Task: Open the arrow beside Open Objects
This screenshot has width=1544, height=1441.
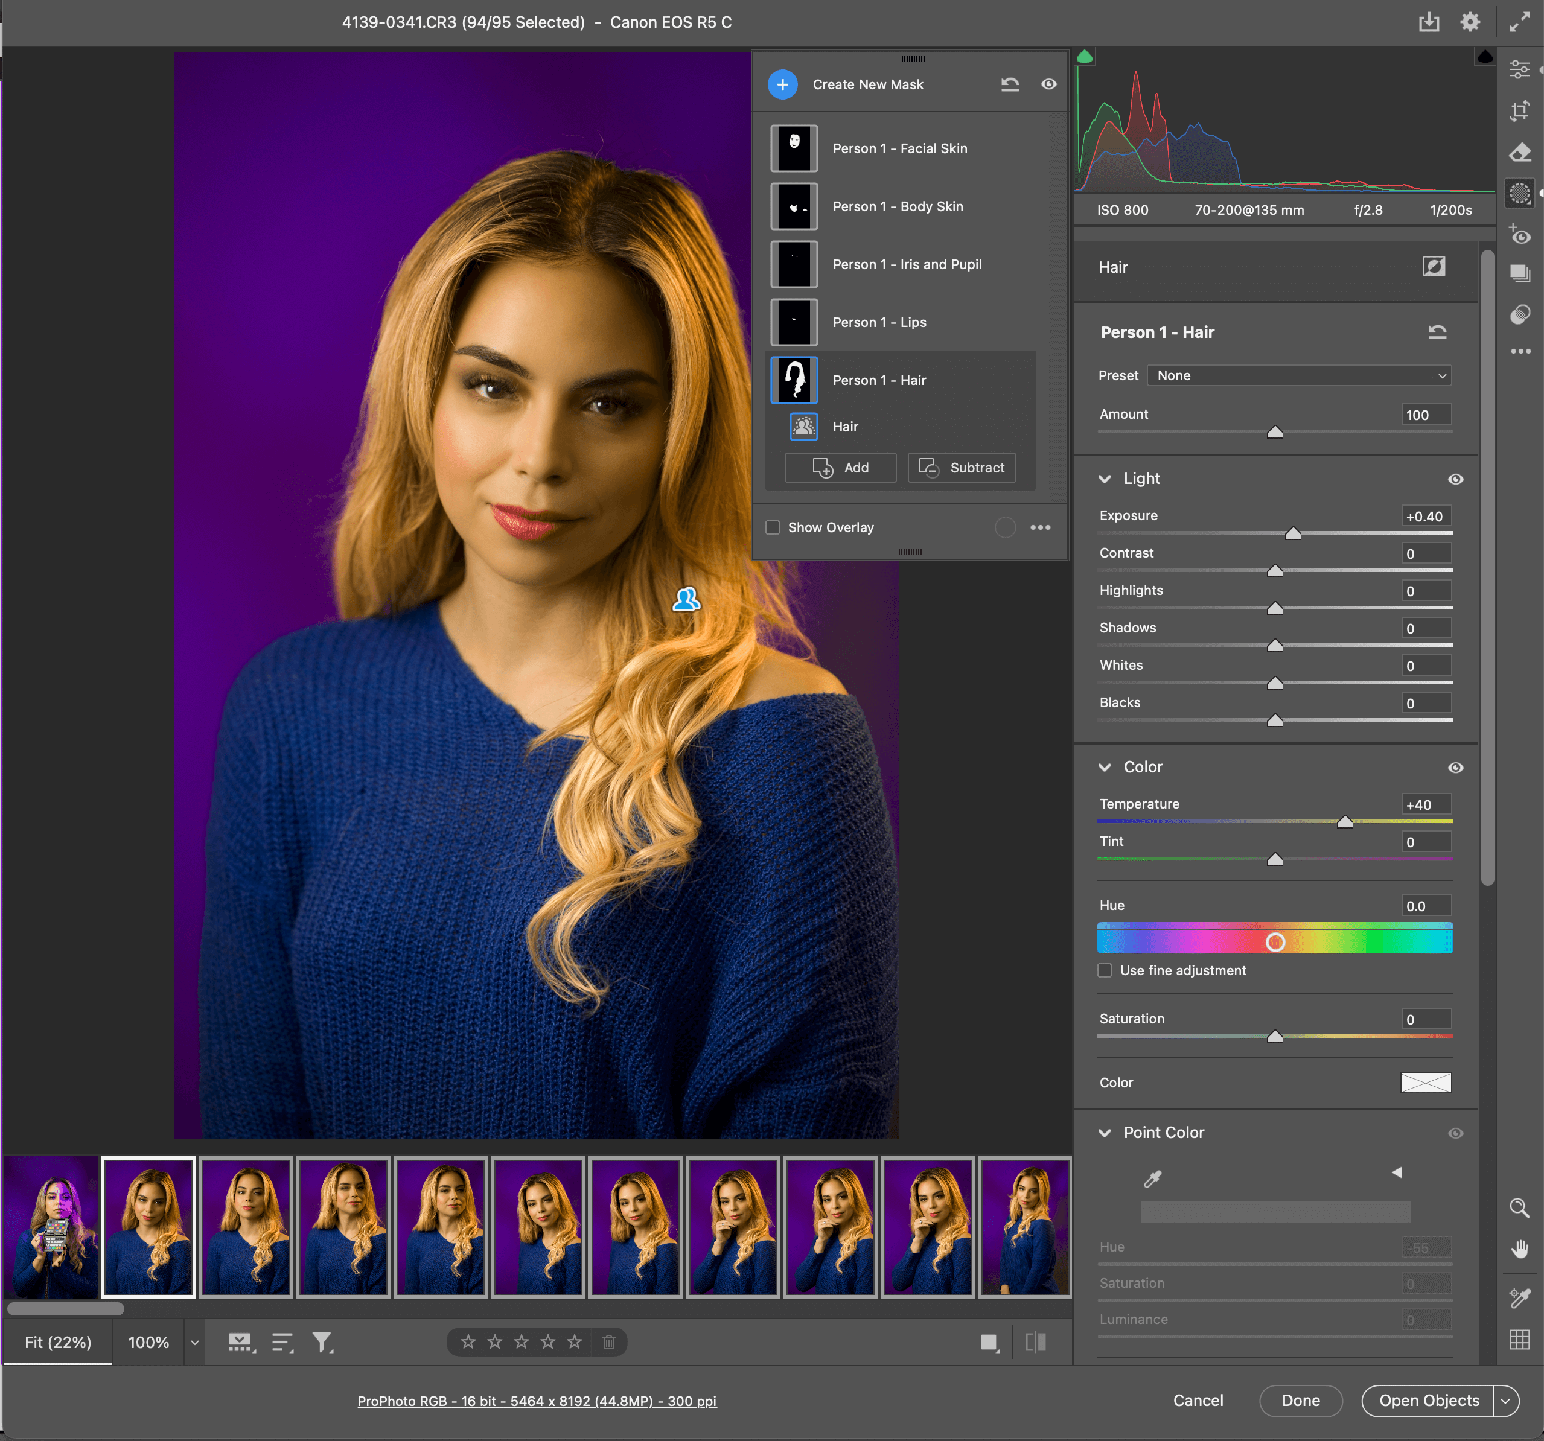Action: (1505, 1401)
